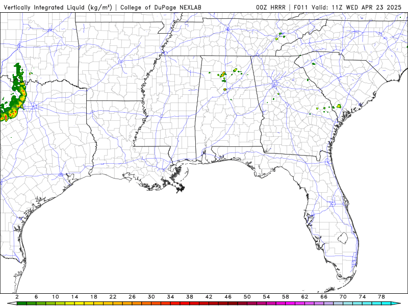Click the colorbar label '54'
The height and width of the screenshot is (306, 408).
tap(266, 297)
